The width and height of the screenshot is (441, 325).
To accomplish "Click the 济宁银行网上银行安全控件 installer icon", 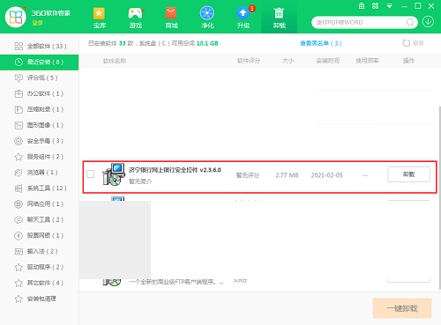I will pyautogui.click(x=114, y=174).
